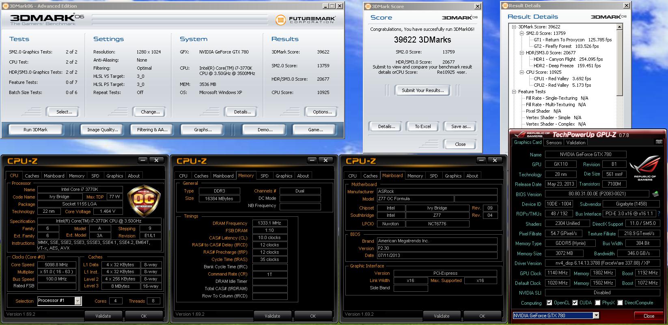Click To Excel in the 3DMark Score window
The height and width of the screenshot is (325, 668).
pyautogui.click(x=422, y=126)
